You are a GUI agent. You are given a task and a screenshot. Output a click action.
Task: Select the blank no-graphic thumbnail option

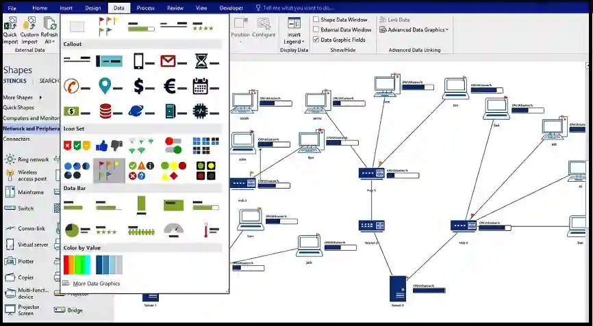pos(77,27)
